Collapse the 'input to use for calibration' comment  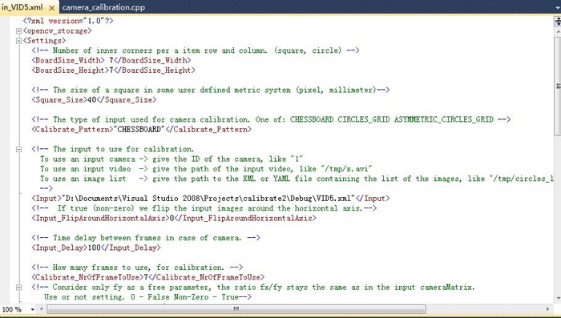pyautogui.click(x=19, y=149)
